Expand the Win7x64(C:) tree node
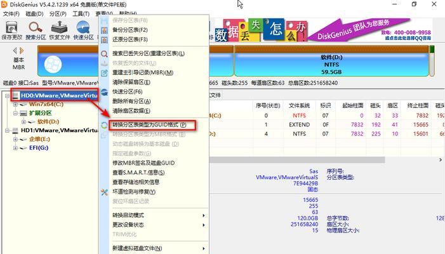Screen dimensions: 445x254 click(15, 104)
